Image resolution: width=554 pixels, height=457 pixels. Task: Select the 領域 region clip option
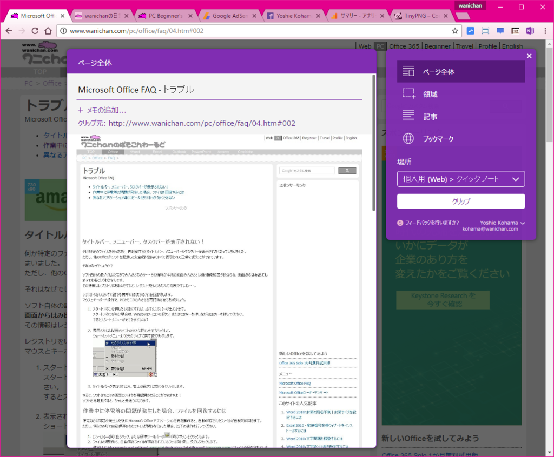[x=461, y=94]
